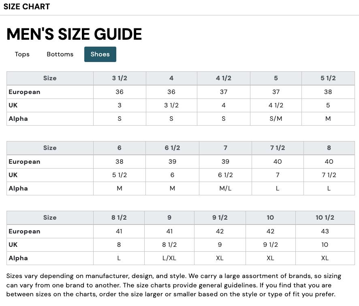Click the UK row label in first table
The width and height of the screenshot is (359, 306).
[x=13, y=105]
